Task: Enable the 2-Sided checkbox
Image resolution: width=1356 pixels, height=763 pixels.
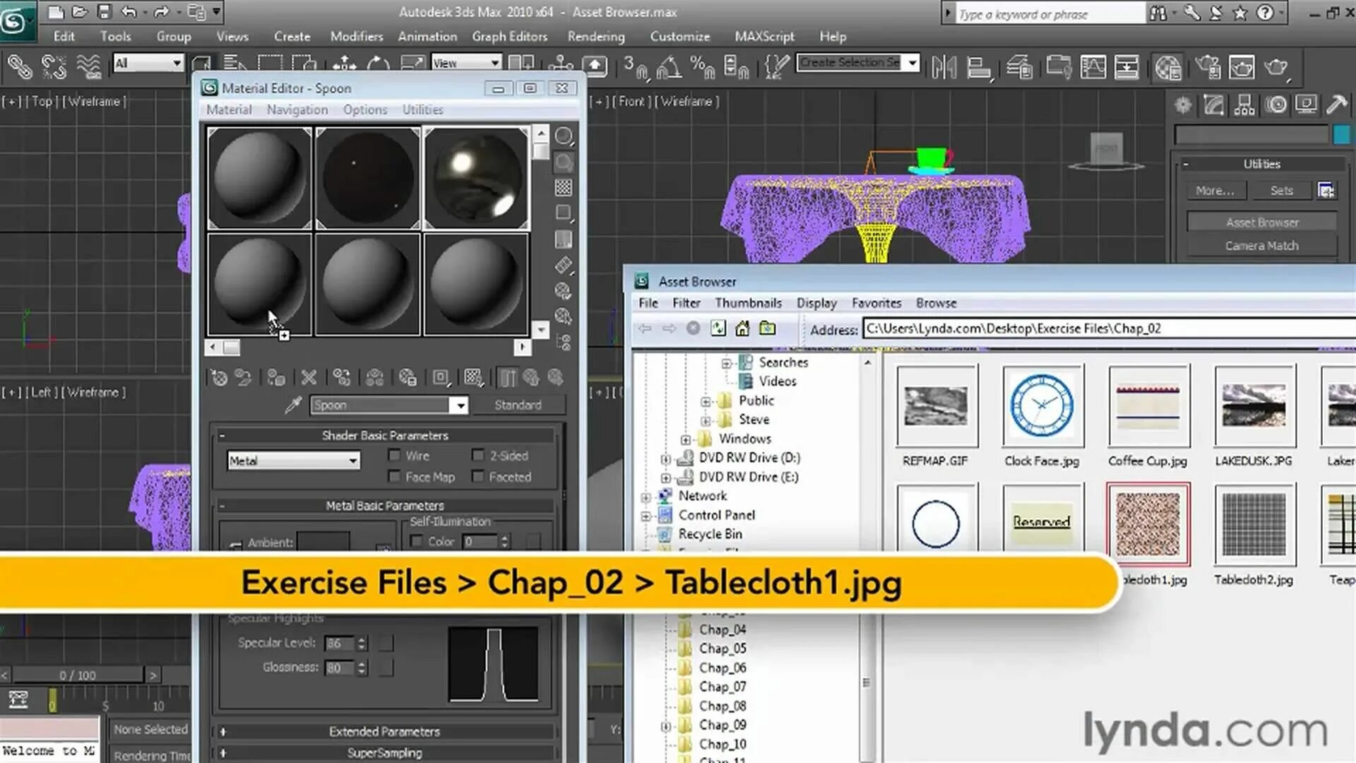Action: coord(478,456)
